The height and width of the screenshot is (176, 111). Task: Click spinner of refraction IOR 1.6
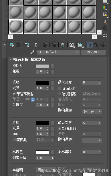(47, 134)
